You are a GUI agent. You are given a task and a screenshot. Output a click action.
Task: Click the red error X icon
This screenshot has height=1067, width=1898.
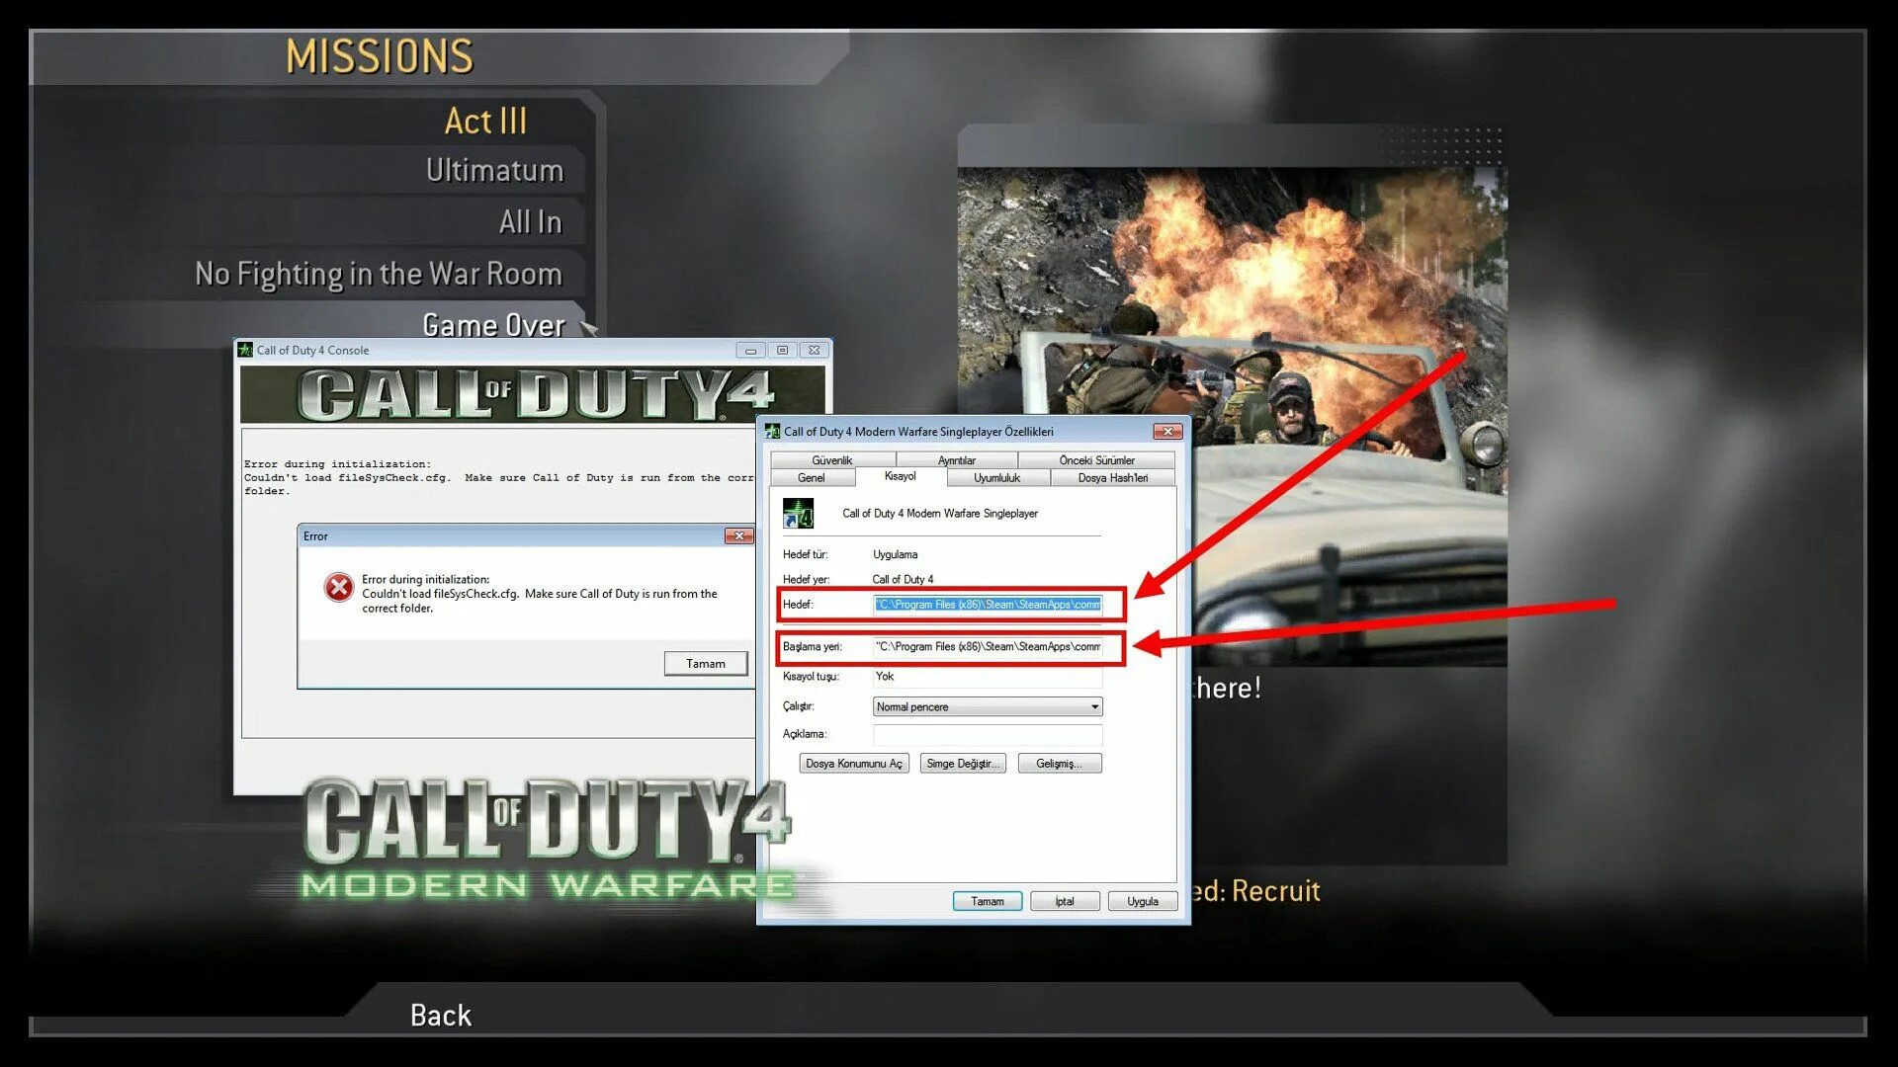click(338, 588)
